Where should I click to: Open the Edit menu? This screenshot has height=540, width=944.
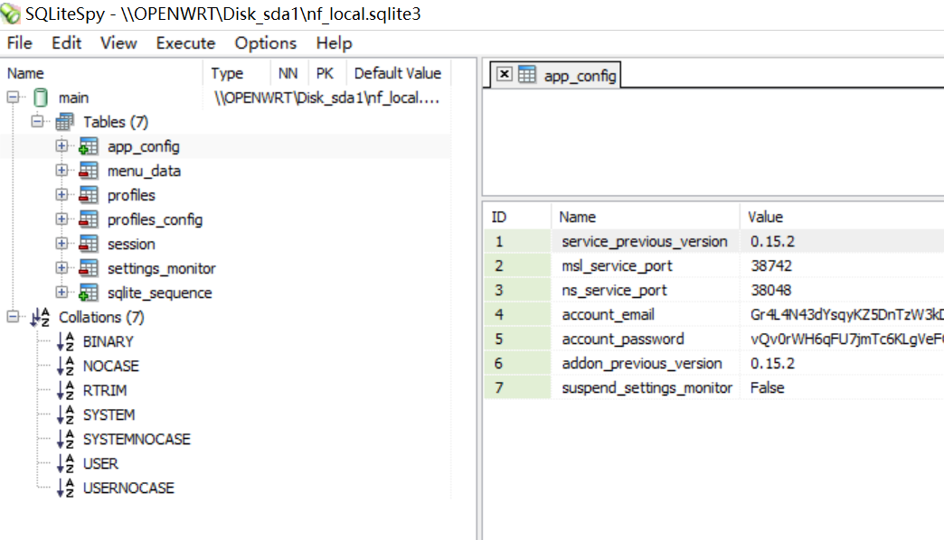(x=66, y=43)
